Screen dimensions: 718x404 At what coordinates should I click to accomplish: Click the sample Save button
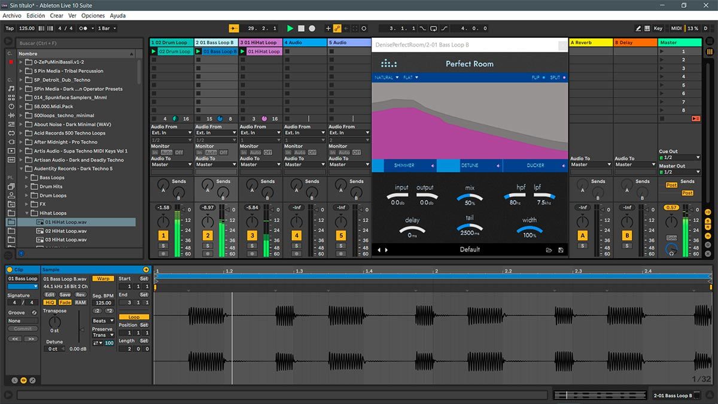click(65, 294)
